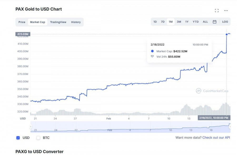Click the fullscreen chart icon
This screenshot has height=155, width=237.
coord(217,10)
